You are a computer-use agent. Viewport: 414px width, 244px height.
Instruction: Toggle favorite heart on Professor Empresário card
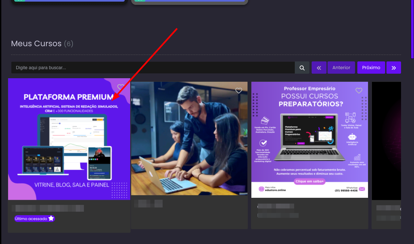359,91
